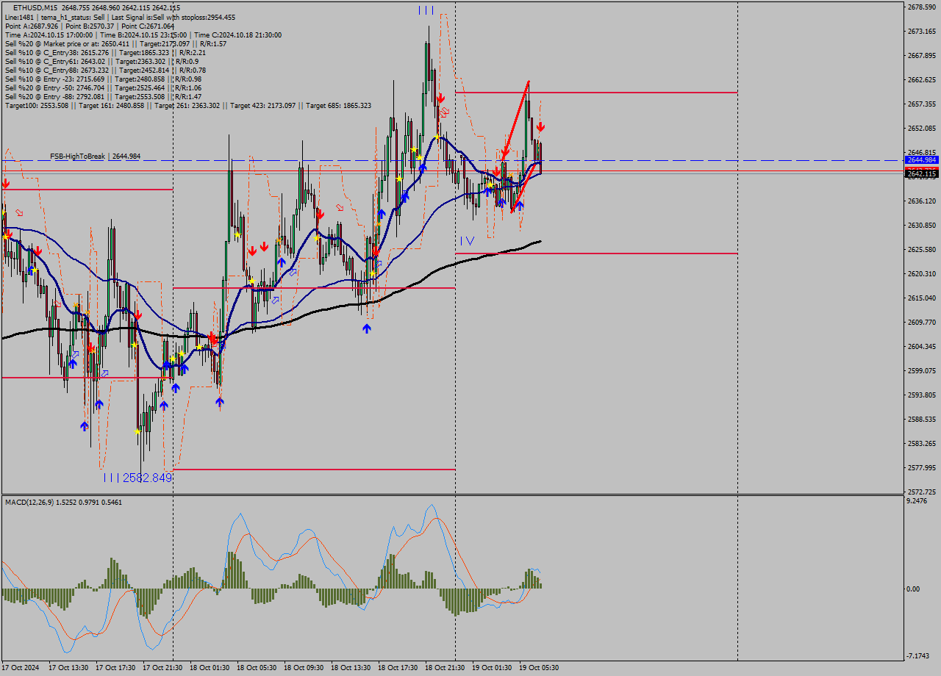Image resolution: width=941 pixels, height=676 pixels.
Task: Select the blue 2644.984 price tag on axis
Action: click(921, 159)
